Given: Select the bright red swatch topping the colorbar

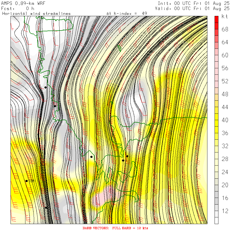Looking at the screenshot, I should click(x=216, y=20).
